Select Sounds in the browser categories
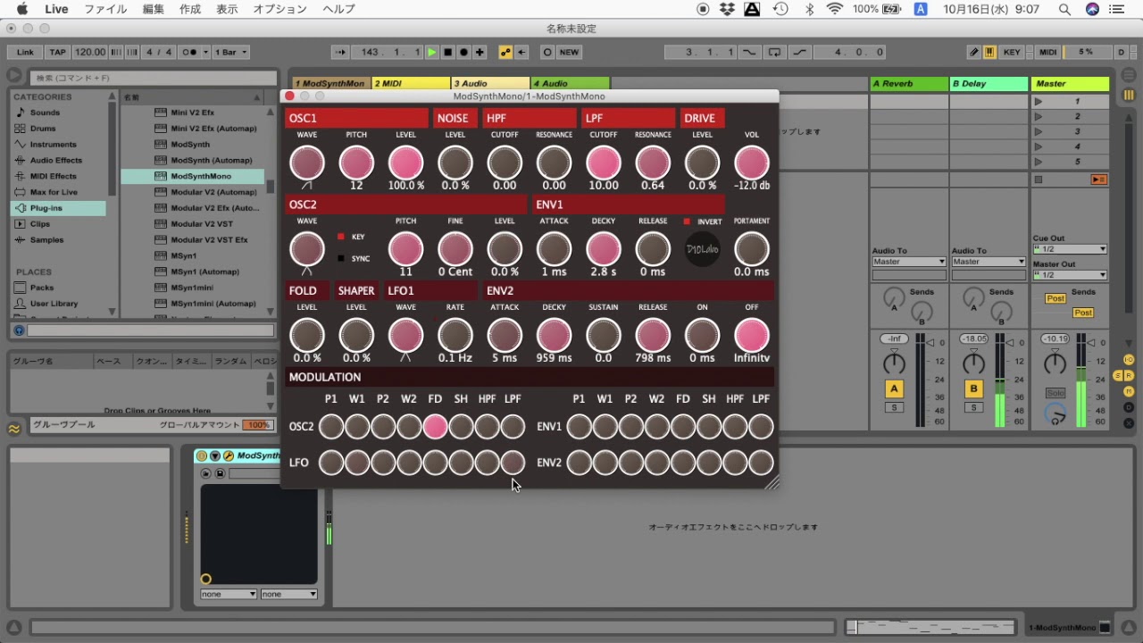This screenshot has width=1143, height=643. coord(45,113)
